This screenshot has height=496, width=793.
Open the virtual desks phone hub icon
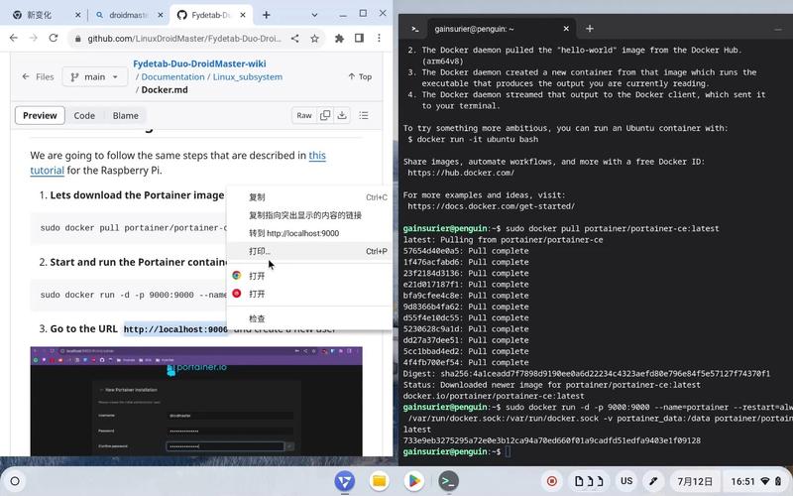tap(589, 481)
